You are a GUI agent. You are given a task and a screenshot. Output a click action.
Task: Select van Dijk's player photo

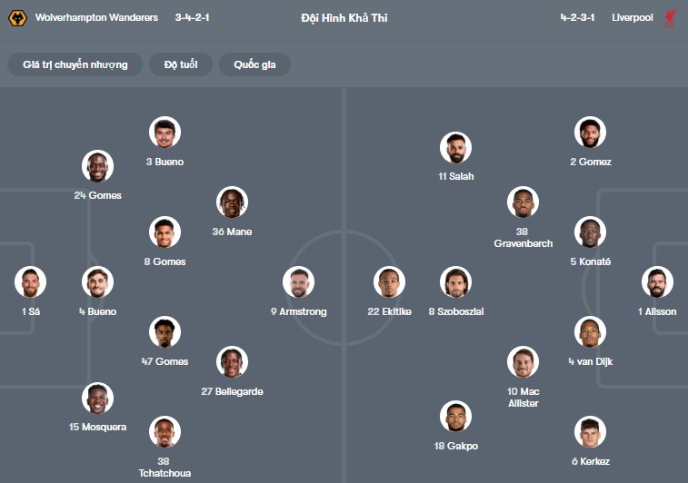[590, 332]
